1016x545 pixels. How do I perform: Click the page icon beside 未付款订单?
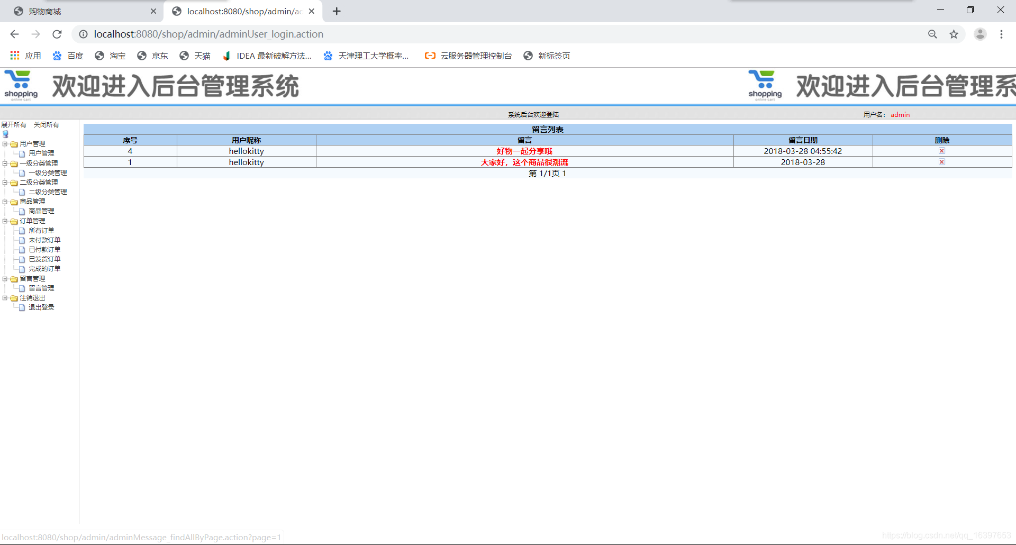click(x=22, y=240)
